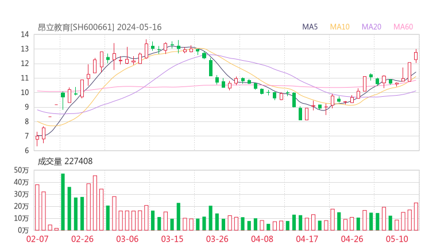
Task: Select the MA10 legend label
Action: pyautogui.click(x=339, y=27)
